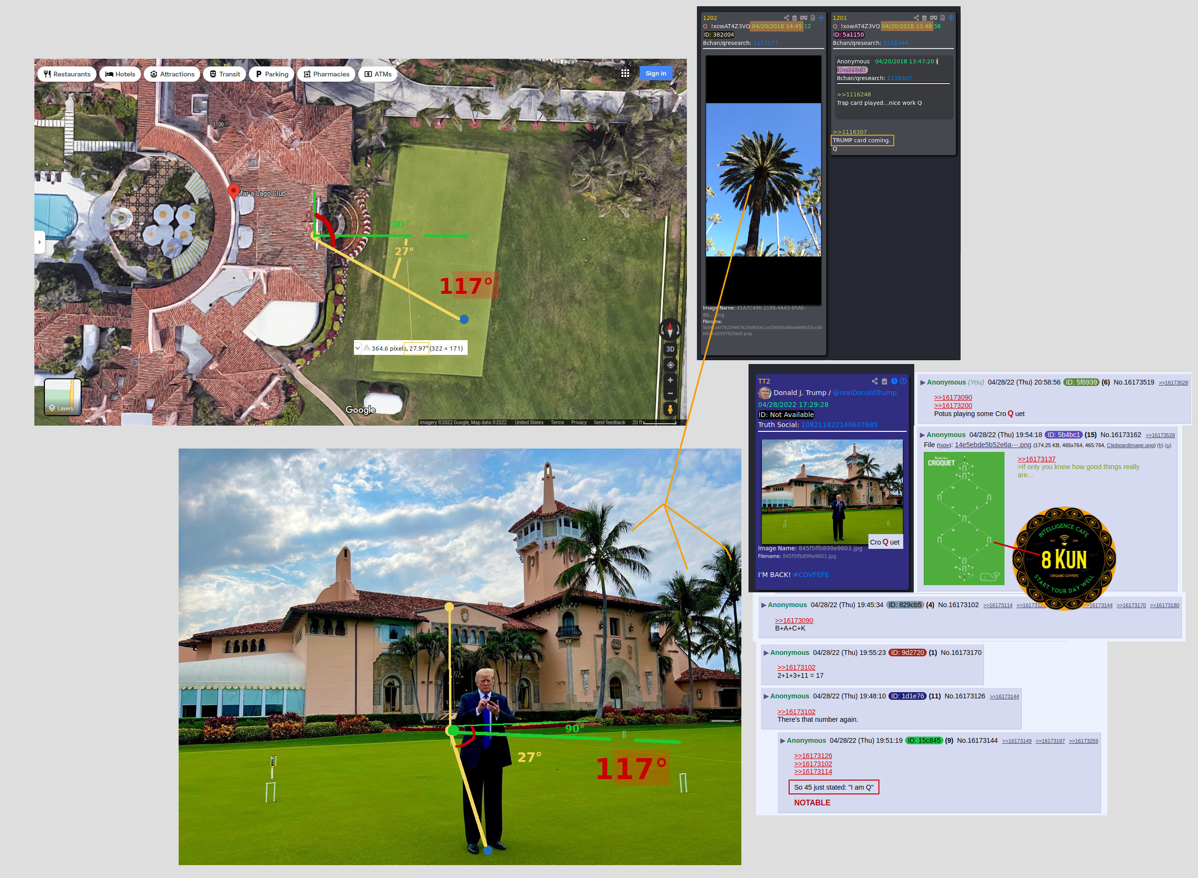1198x878 pixels.
Task: Click the outlined clock icon on TT2
Action: (903, 381)
